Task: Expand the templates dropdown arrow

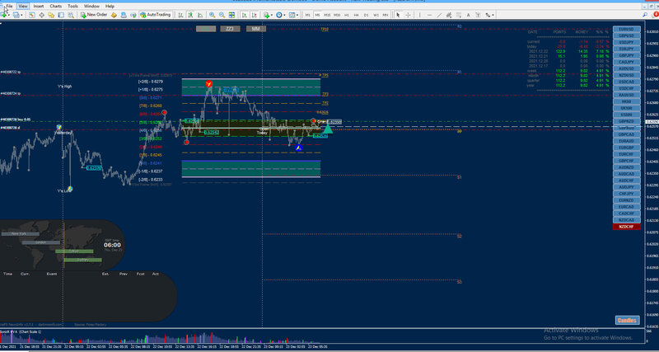Action: (x=297, y=15)
